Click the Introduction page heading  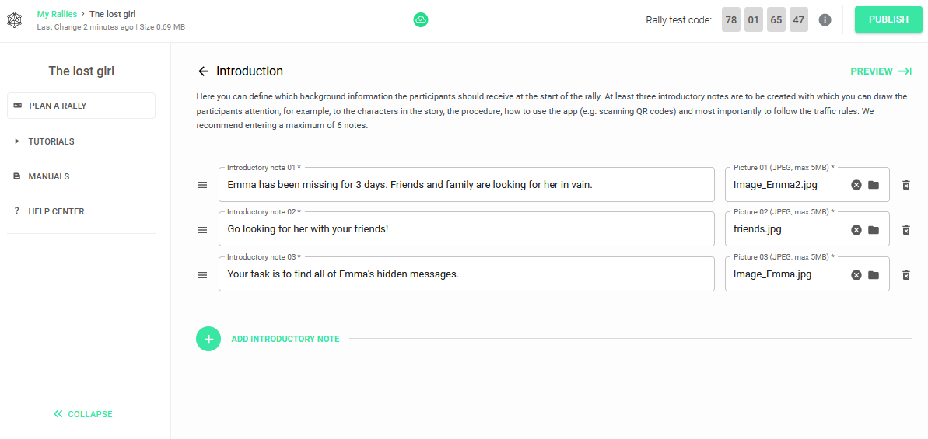250,71
